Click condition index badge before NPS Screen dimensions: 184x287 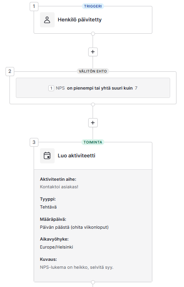(x=51, y=88)
